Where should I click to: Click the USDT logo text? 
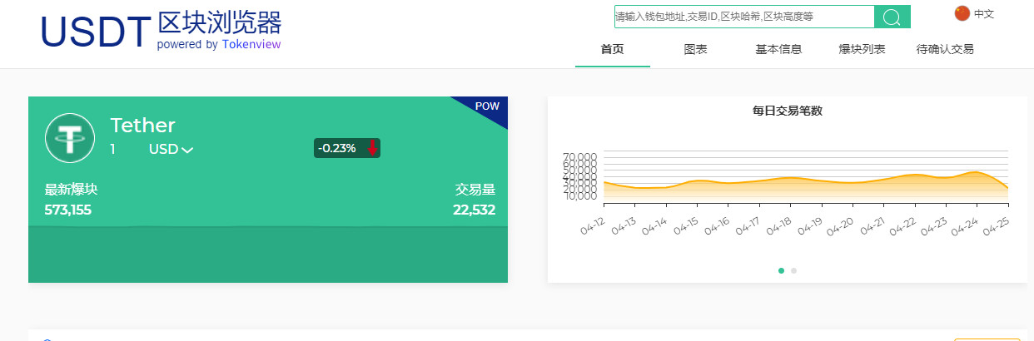tap(95, 32)
